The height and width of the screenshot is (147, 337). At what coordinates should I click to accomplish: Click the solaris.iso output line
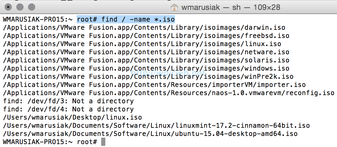(146, 60)
